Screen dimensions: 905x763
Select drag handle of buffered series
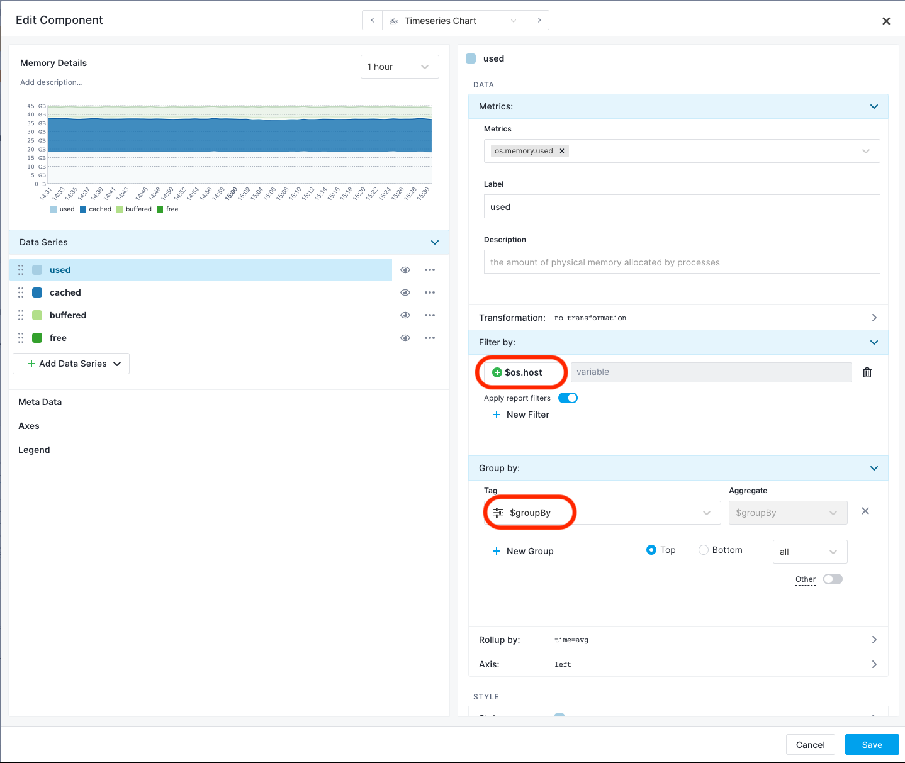21,315
